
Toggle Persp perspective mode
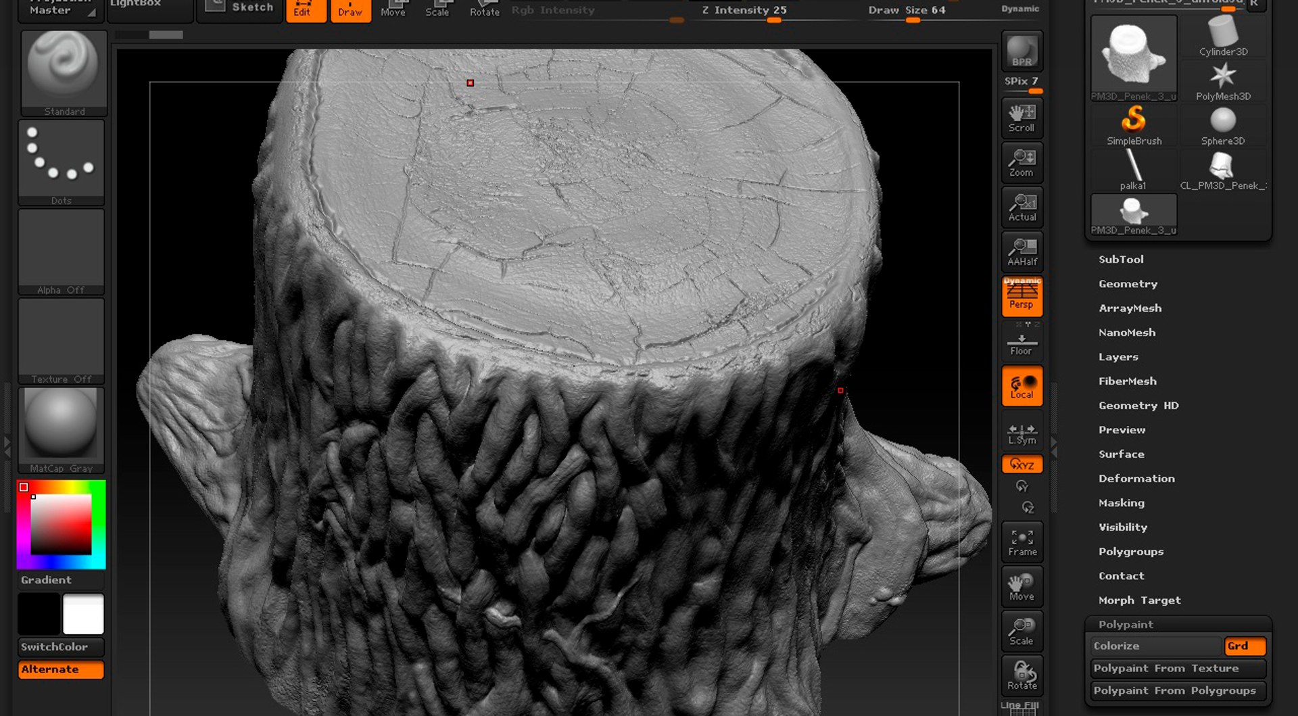1021,296
